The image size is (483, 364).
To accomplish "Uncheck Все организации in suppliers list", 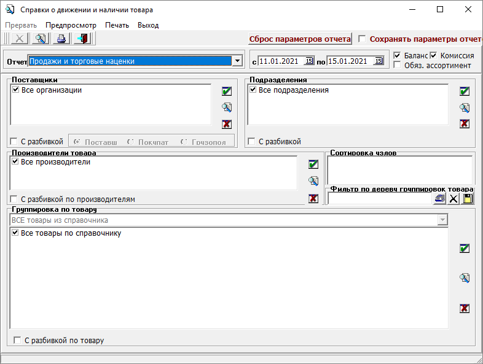I will tap(15, 90).
